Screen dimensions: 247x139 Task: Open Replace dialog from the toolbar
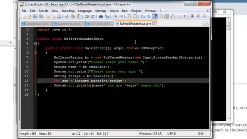click(107, 16)
